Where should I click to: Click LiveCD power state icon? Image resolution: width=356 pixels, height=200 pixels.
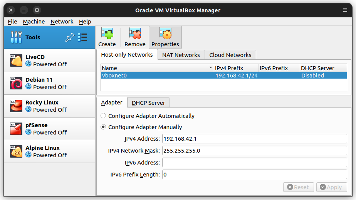(x=29, y=64)
